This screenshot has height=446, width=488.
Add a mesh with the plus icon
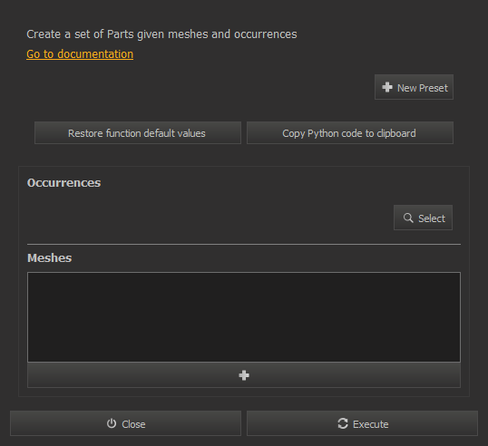[x=244, y=375]
